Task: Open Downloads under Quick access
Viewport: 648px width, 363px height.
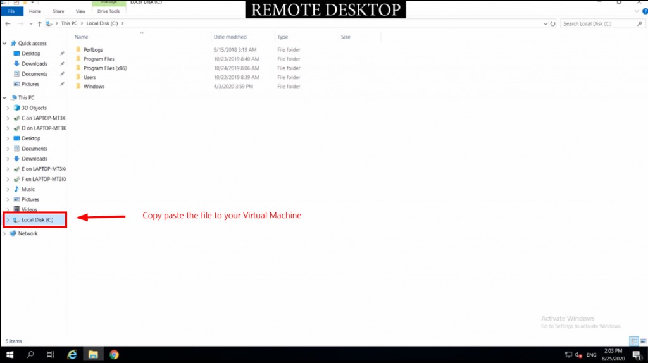Action: coord(34,64)
